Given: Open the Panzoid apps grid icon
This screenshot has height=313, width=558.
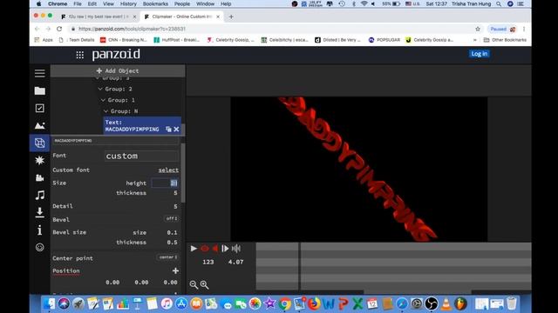Looking at the screenshot, I should pyautogui.click(x=80, y=55).
